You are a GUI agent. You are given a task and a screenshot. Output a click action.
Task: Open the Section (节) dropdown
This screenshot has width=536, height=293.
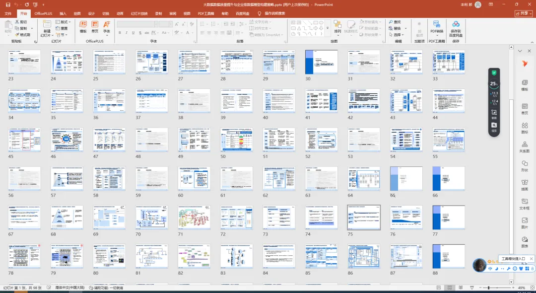[x=62, y=35]
